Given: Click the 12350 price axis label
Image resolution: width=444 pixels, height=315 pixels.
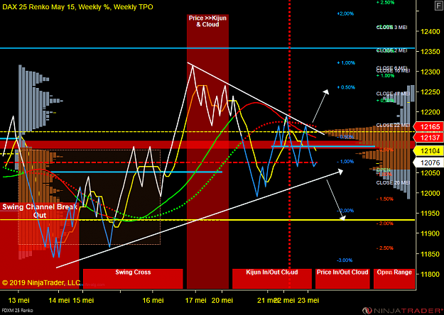Looking at the screenshot, I should click(x=430, y=52).
